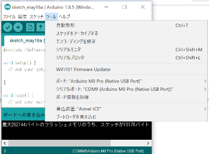Click the Open sketch up-arrow icon
The height and width of the screenshot is (154, 209).
click(x=41, y=27)
